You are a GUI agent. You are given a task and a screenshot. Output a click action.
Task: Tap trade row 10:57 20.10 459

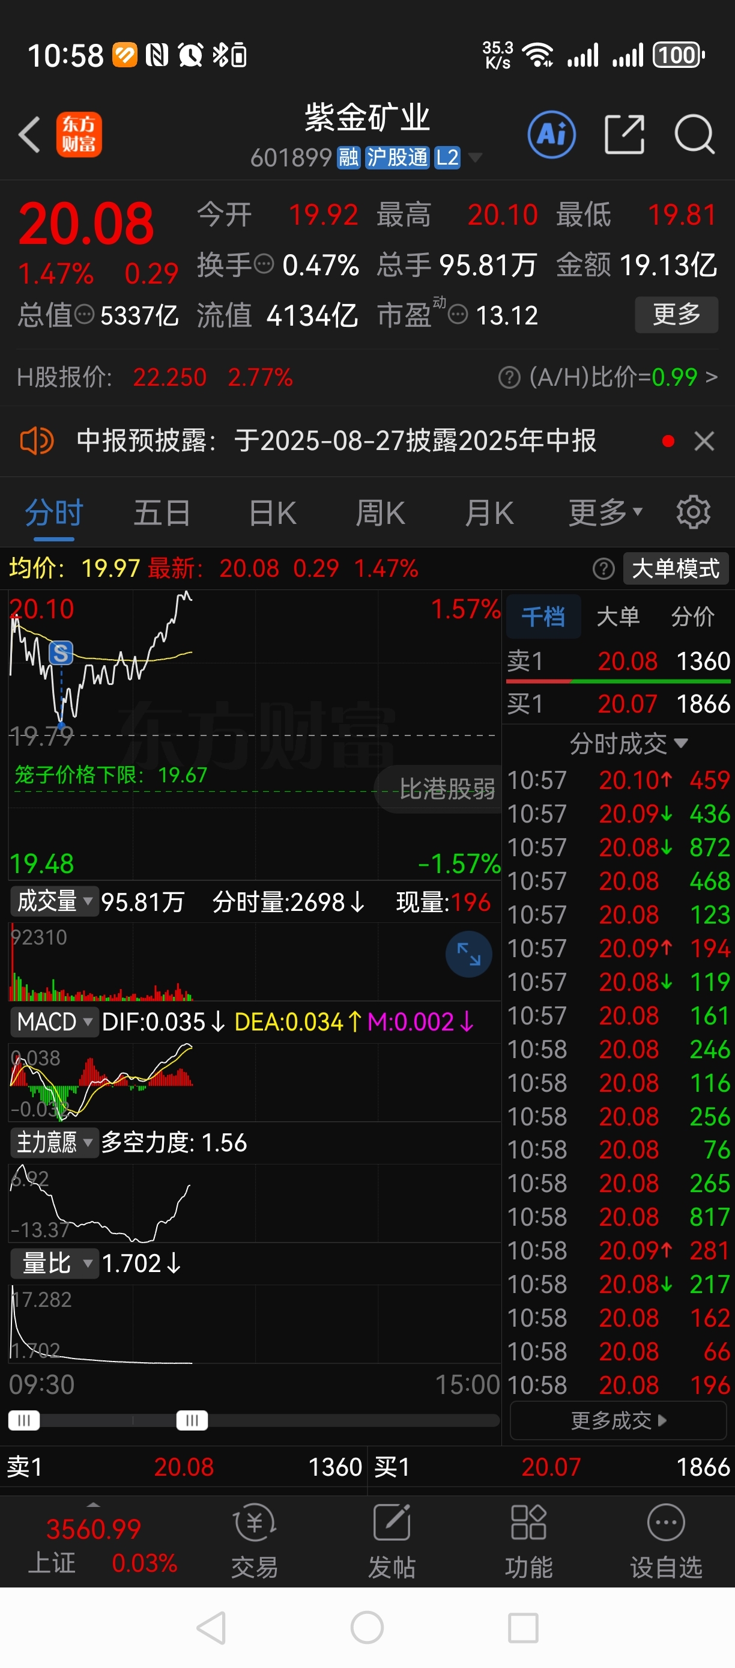click(618, 781)
